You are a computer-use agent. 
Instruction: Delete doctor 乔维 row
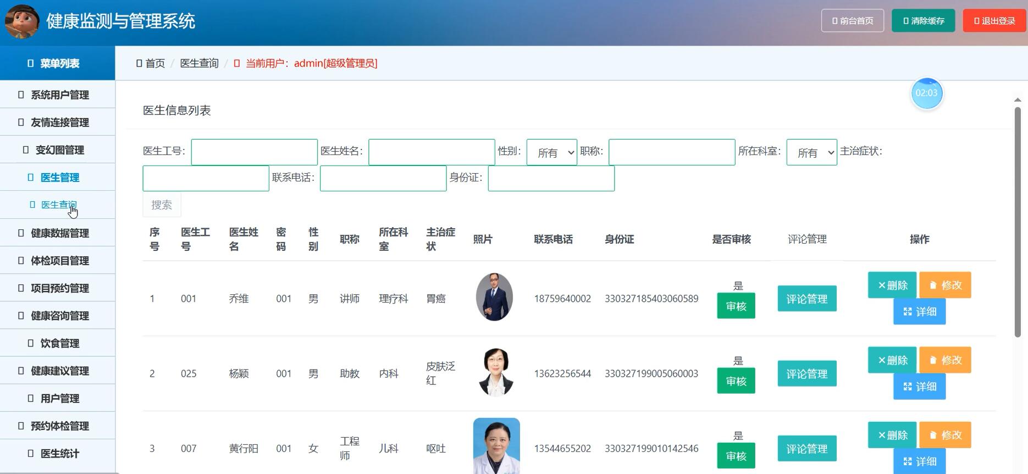tap(892, 285)
